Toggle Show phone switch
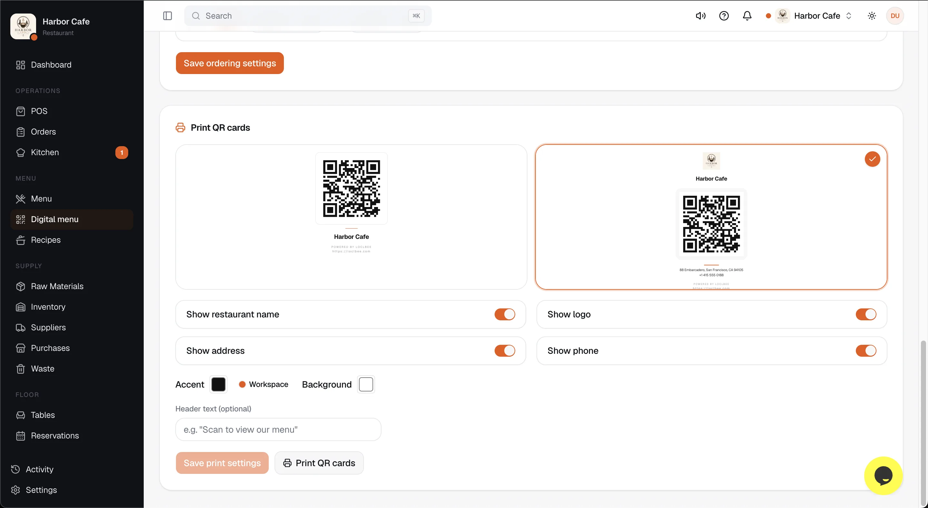928x508 pixels. coord(866,351)
